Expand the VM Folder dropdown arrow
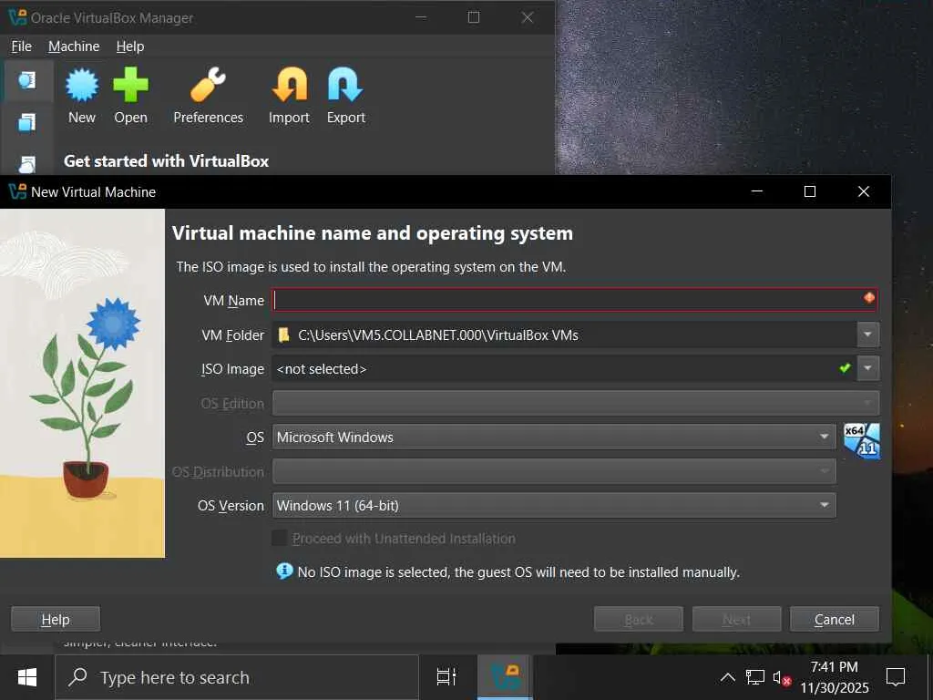This screenshot has height=700, width=933. pyautogui.click(x=868, y=335)
